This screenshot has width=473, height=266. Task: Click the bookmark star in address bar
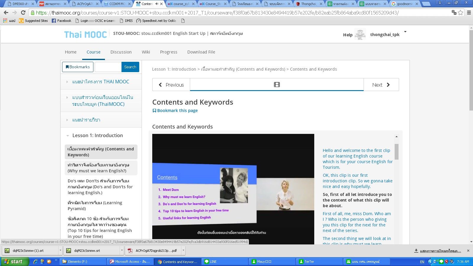point(460,13)
